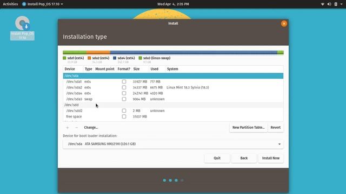Select the /dev/sdd2 partition row

coord(173,110)
